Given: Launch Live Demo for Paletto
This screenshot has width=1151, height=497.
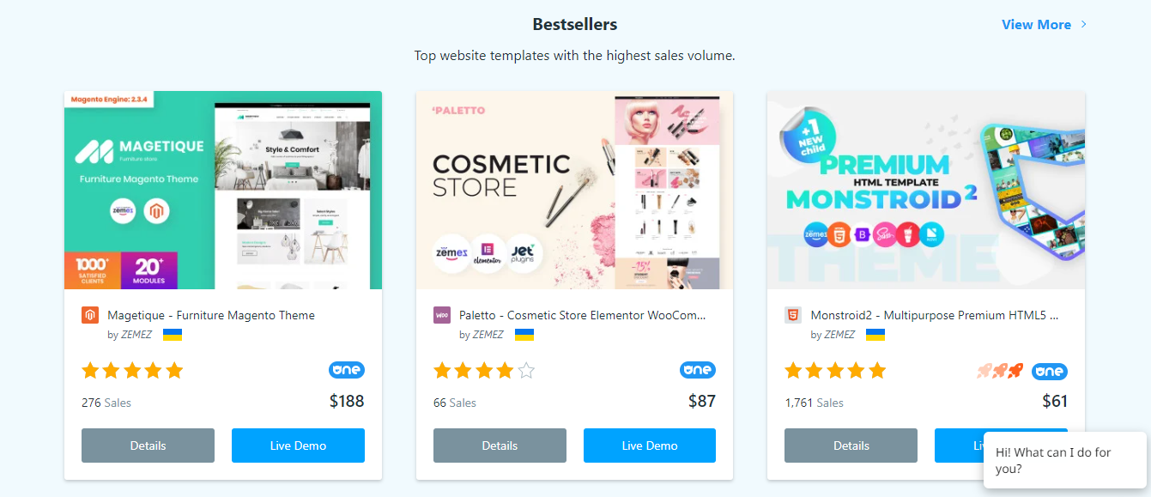Looking at the screenshot, I should [650, 445].
